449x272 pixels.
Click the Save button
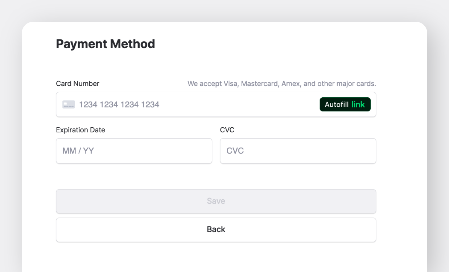216,201
